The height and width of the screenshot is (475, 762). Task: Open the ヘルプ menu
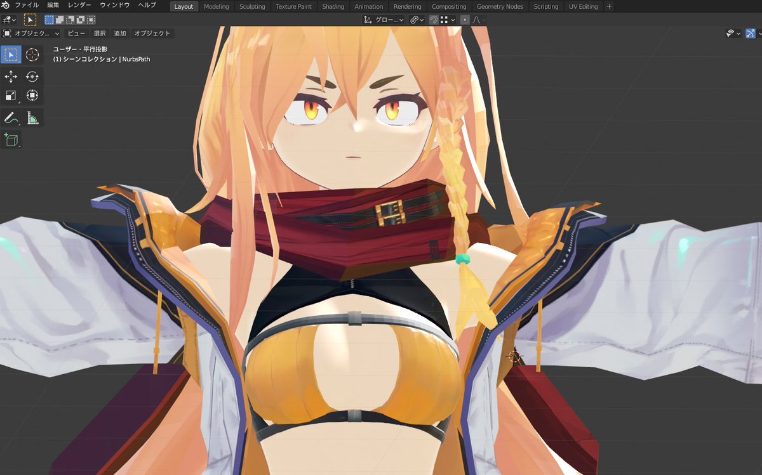pyautogui.click(x=147, y=6)
